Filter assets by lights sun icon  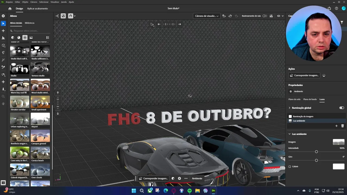point(25,38)
